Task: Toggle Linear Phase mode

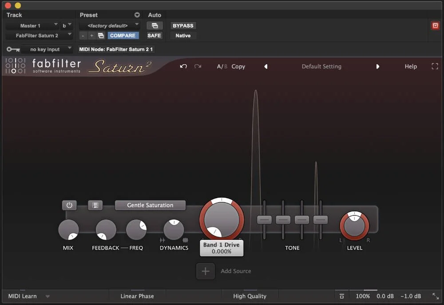Action: [137, 296]
